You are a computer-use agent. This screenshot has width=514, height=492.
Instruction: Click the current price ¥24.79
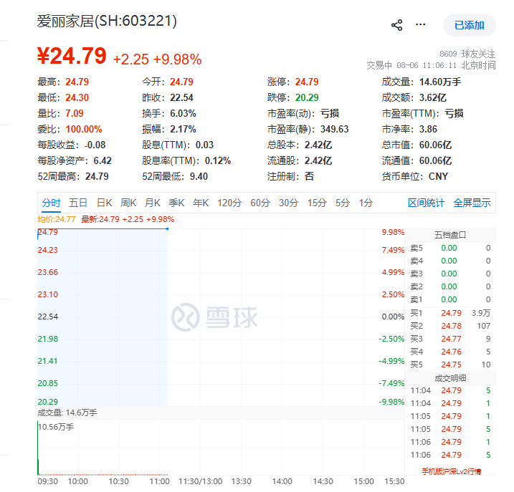coord(72,56)
